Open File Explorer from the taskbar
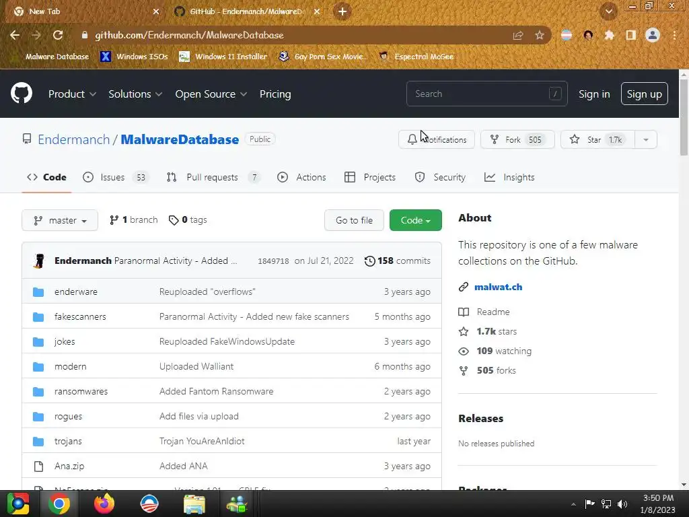 pyautogui.click(x=194, y=504)
